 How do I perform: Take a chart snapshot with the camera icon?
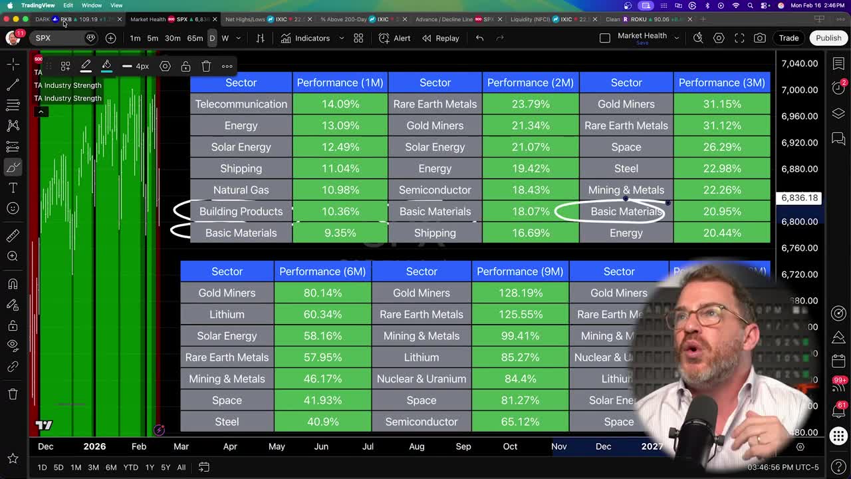(759, 38)
